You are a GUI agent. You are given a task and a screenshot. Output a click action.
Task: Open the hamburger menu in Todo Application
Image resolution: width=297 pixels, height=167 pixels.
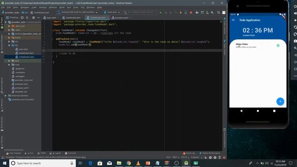[x=233, y=20]
